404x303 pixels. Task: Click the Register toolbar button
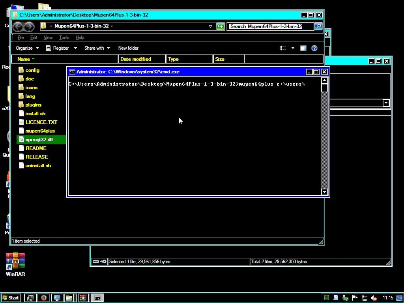pyautogui.click(x=58, y=48)
